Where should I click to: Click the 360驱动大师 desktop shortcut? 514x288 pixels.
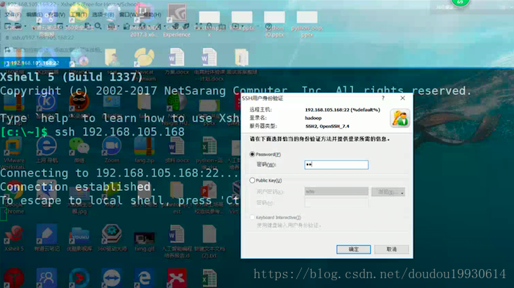(x=112, y=238)
